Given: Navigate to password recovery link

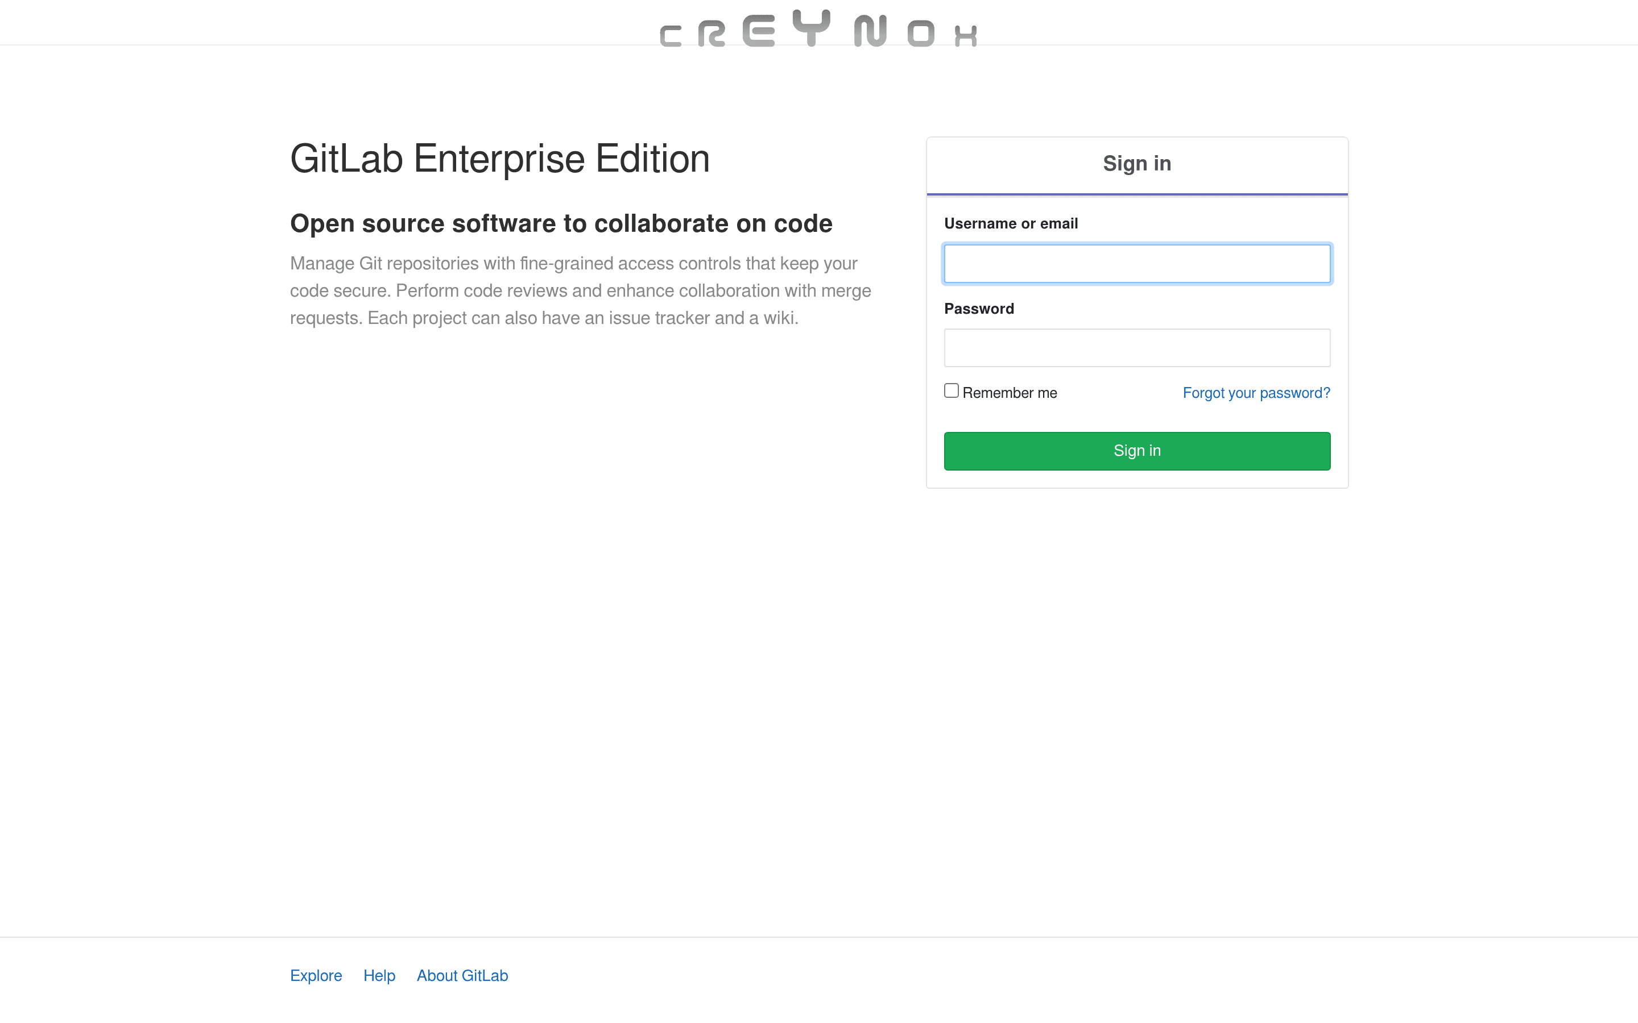Looking at the screenshot, I should click(1256, 392).
